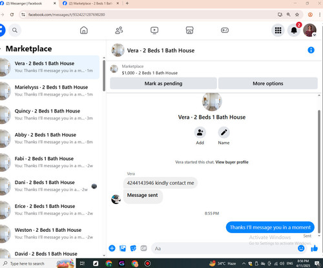Open the View buyer profile link
Image resolution: width=323 pixels, height=268 pixels.
click(232, 162)
